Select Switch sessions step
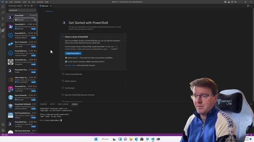The image size is (254, 142). 70,81
